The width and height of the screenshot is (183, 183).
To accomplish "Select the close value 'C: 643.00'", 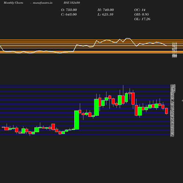I will point(69,15).
